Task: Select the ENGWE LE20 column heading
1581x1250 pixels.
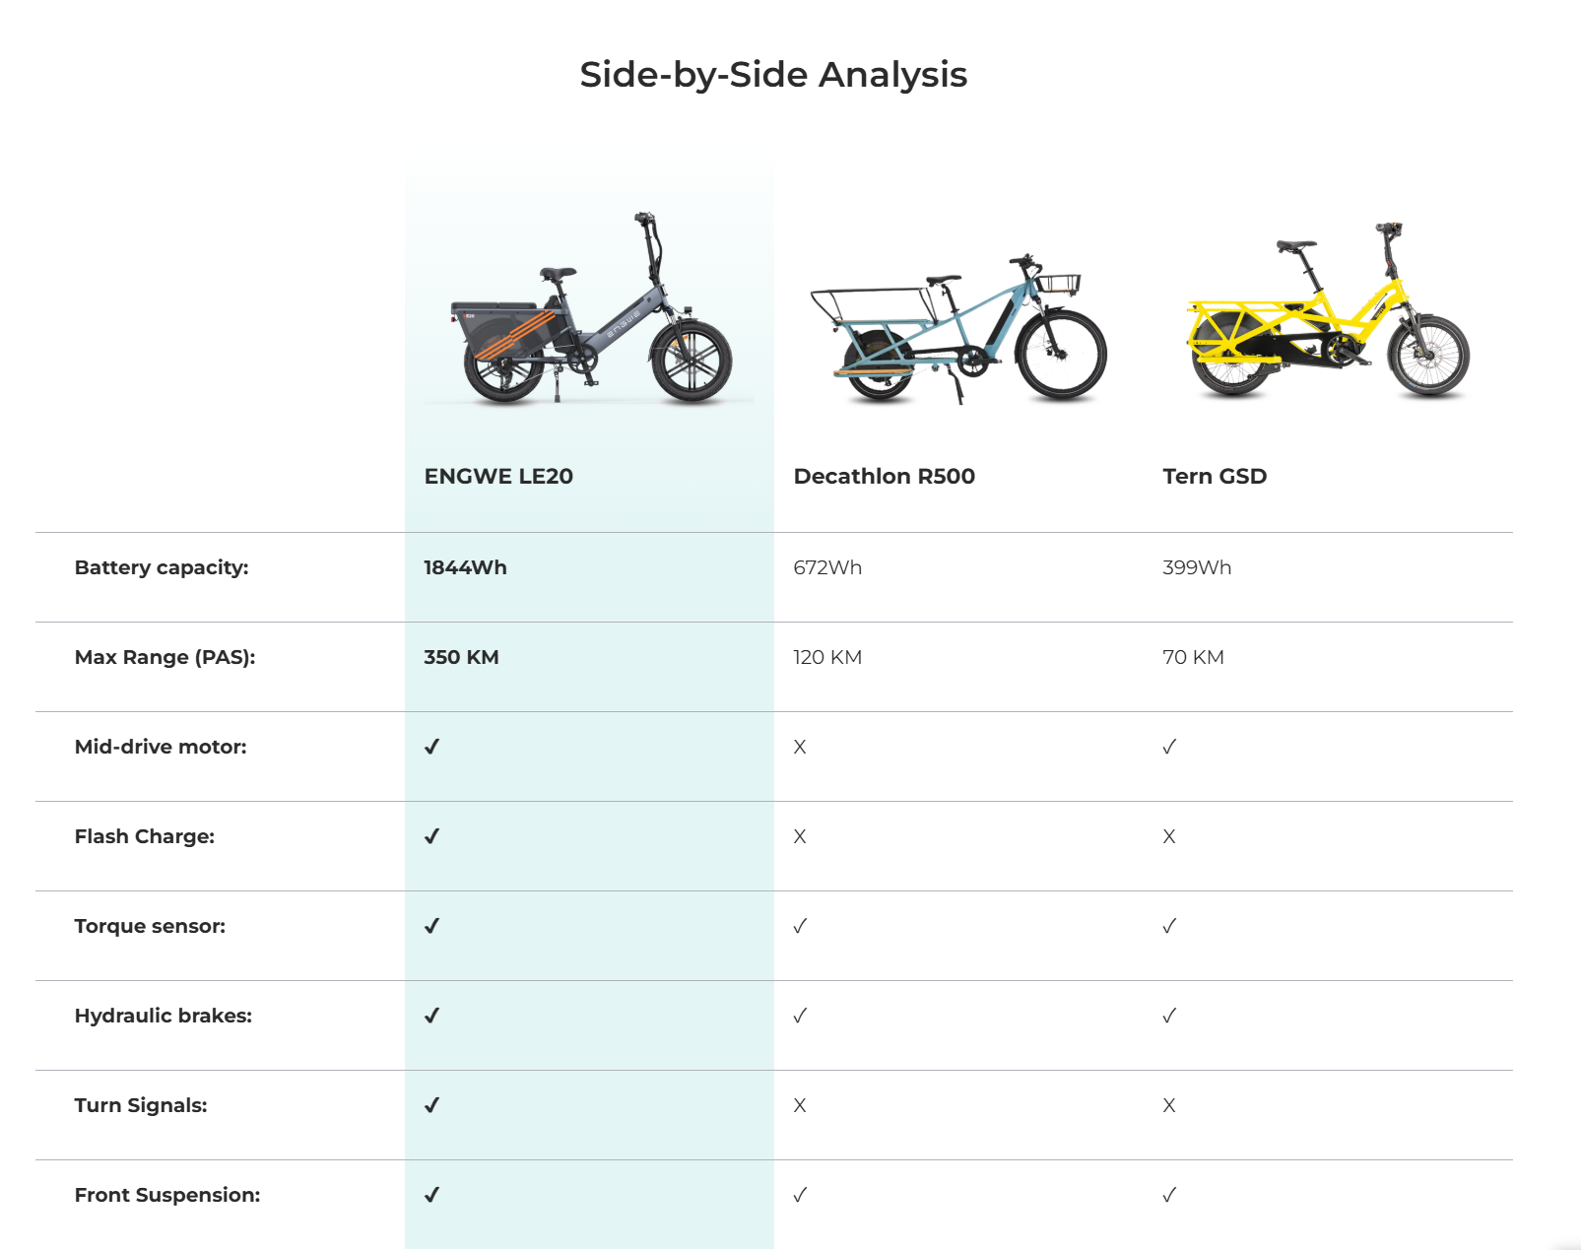Action: pyautogui.click(x=498, y=477)
